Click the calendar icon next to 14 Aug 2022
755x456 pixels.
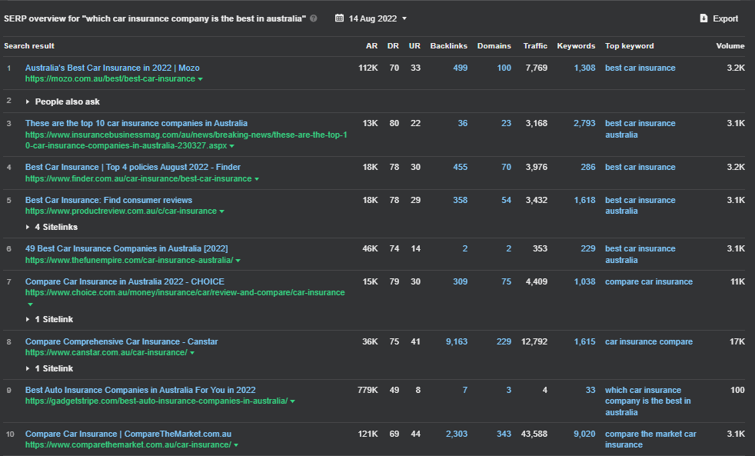pos(340,18)
